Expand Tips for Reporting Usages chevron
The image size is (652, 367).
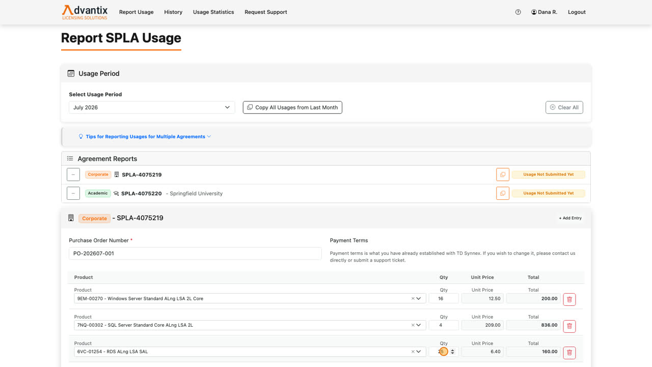tap(209, 137)
